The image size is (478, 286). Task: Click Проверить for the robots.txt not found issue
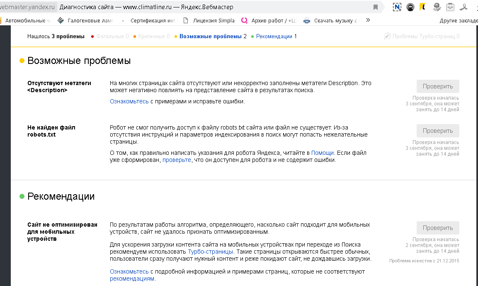[438, 131]
